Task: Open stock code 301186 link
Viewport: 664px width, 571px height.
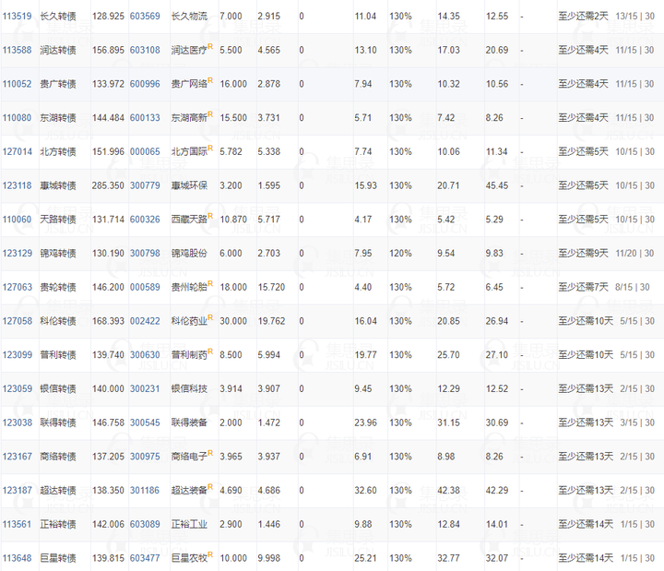Action: click(x=145, y=491)
